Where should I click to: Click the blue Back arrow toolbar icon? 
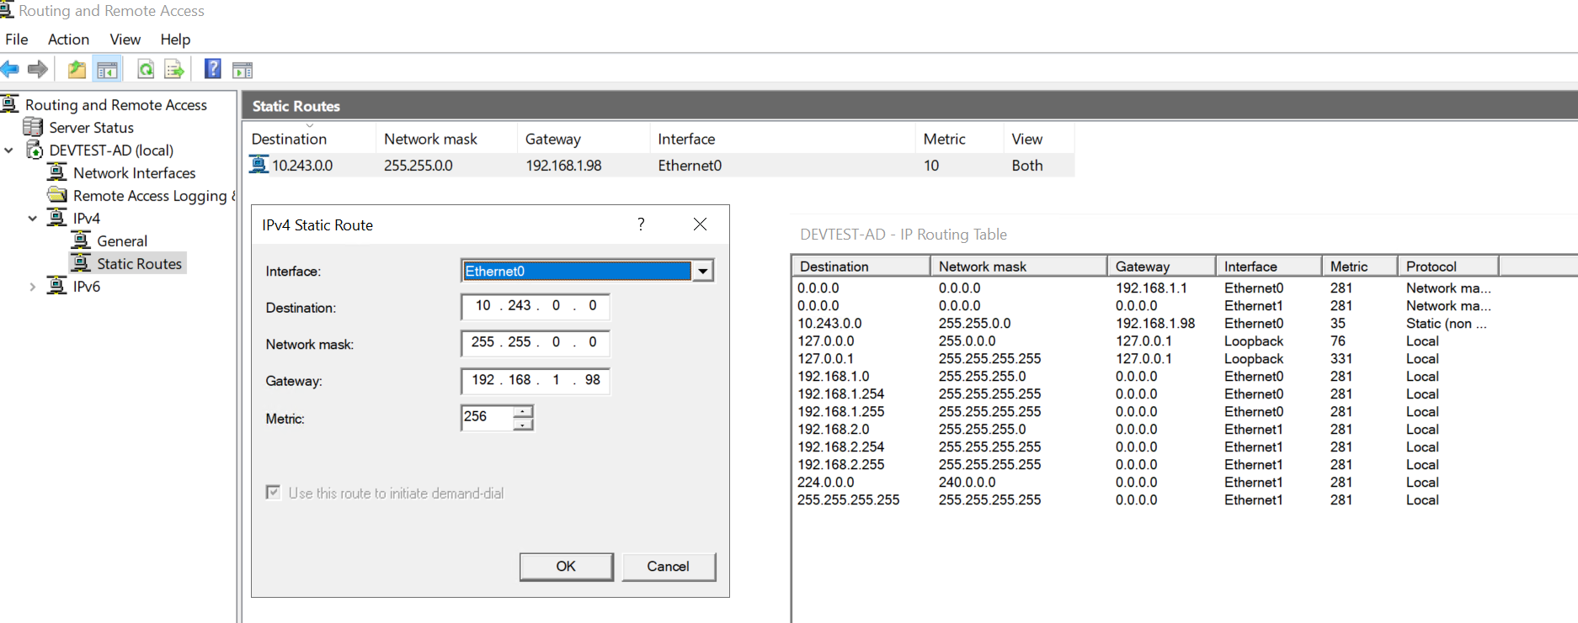point(10,69)
